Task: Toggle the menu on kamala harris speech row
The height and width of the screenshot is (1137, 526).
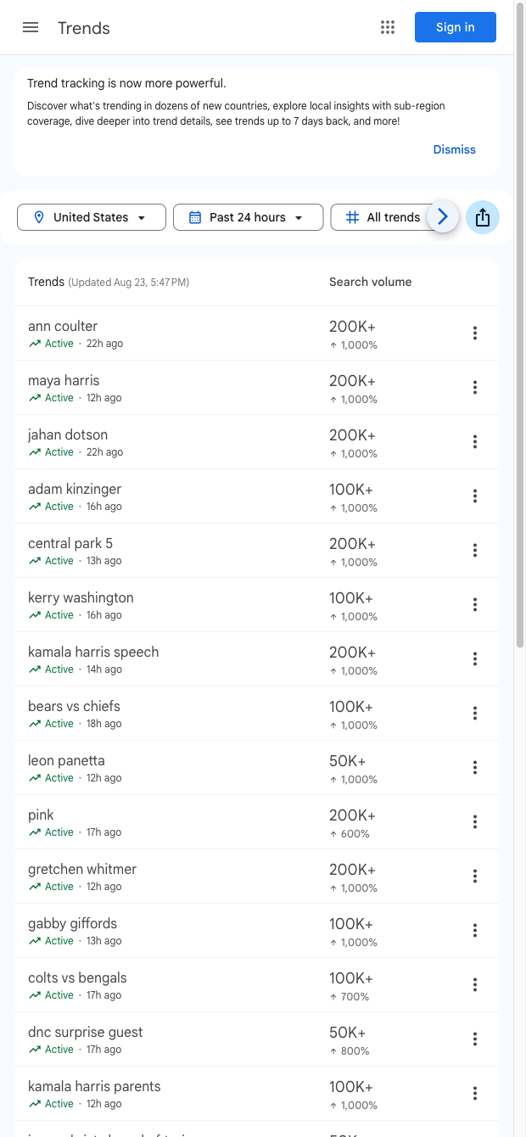Action: (x=474, y=658)
